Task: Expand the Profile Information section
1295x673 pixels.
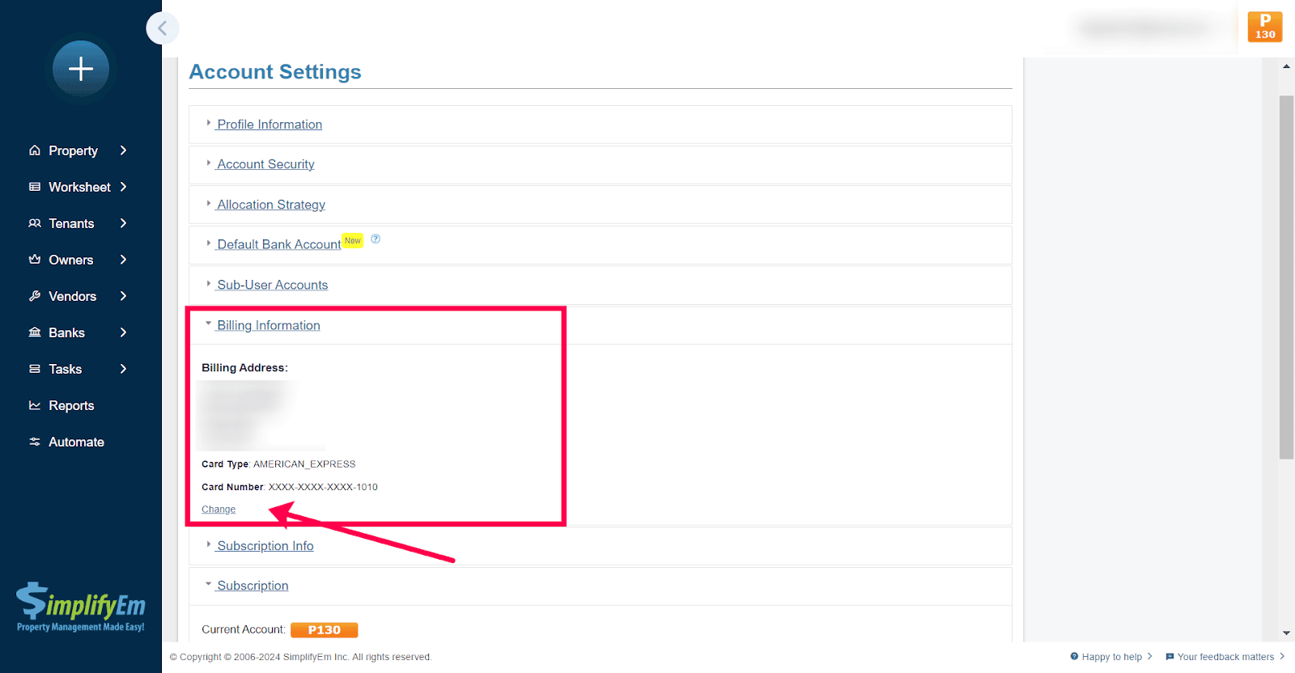Action: pos(269,125)
